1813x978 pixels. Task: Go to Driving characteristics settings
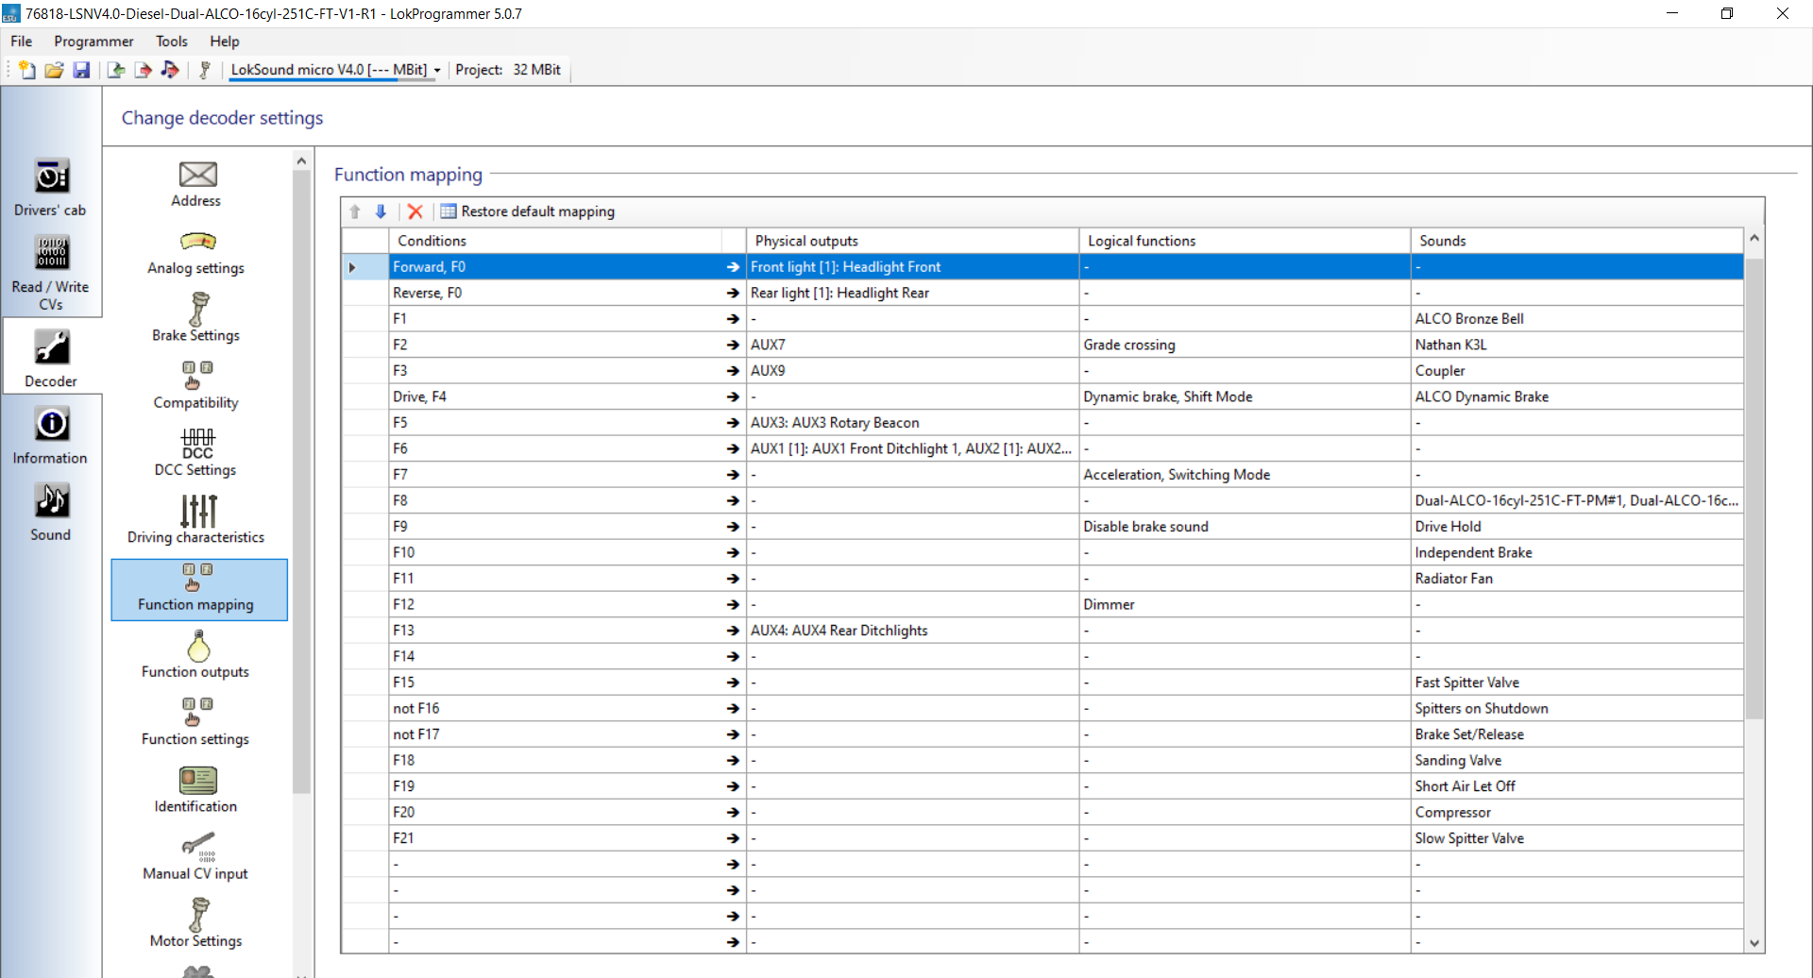(196, 519)
